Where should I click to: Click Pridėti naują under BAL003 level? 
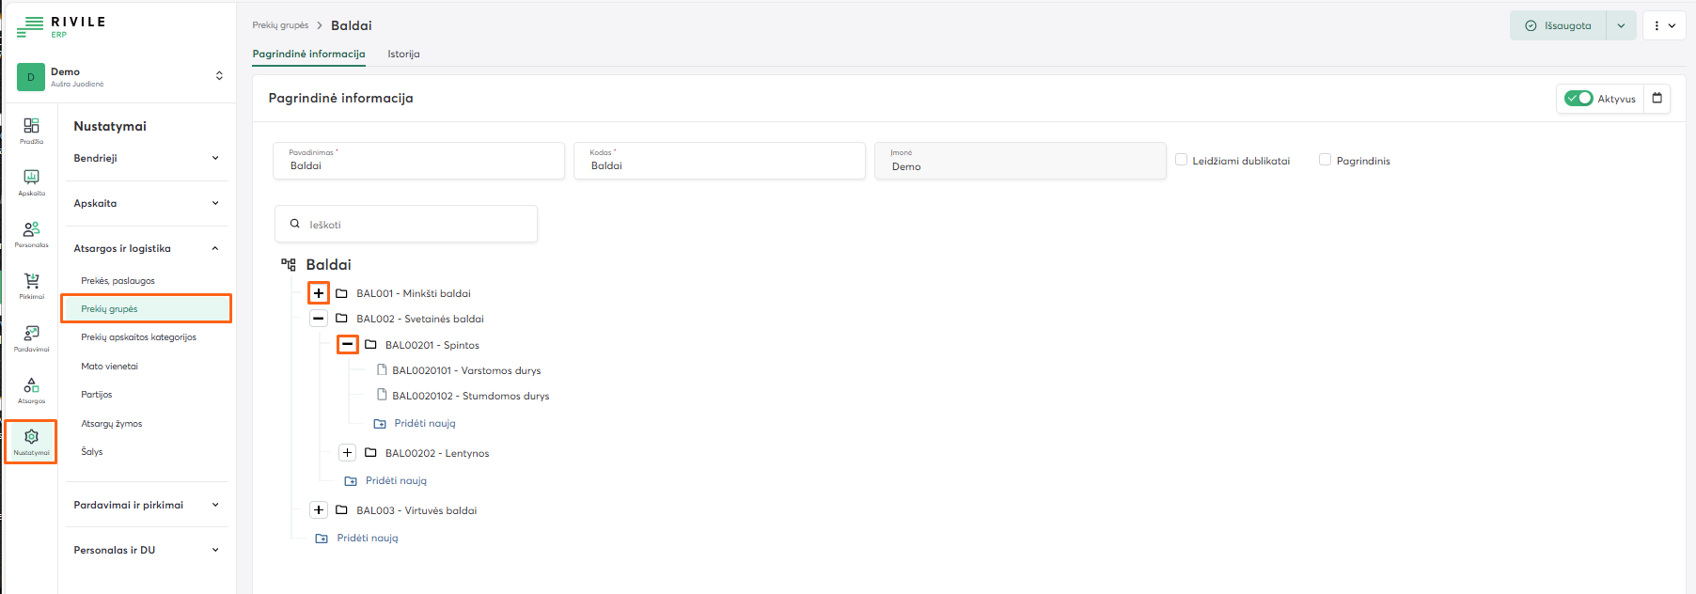367,539
